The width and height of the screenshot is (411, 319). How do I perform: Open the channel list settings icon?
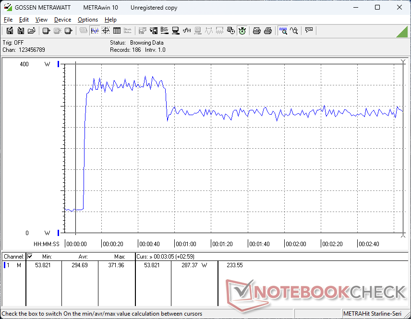tap(165, 31)
